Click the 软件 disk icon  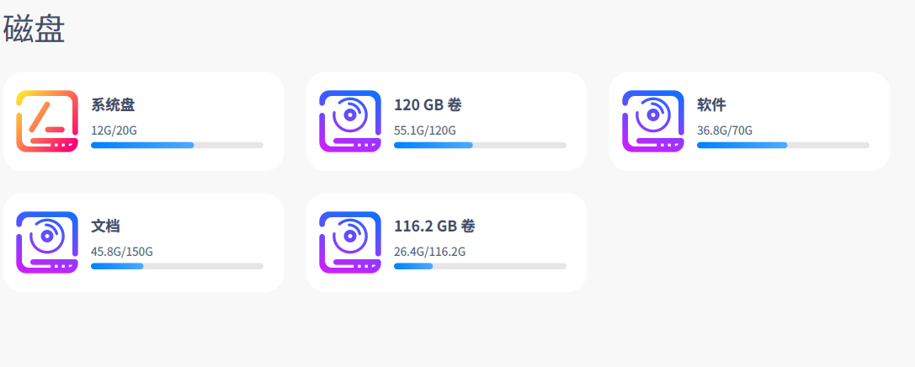653,121
